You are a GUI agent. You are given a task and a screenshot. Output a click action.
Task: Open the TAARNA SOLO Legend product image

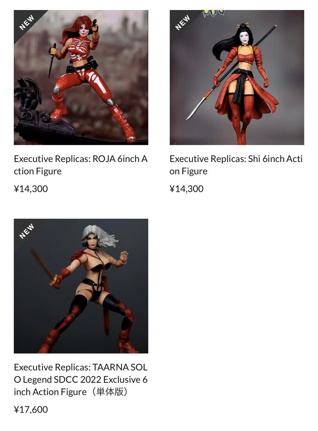(x=81, y=286)
